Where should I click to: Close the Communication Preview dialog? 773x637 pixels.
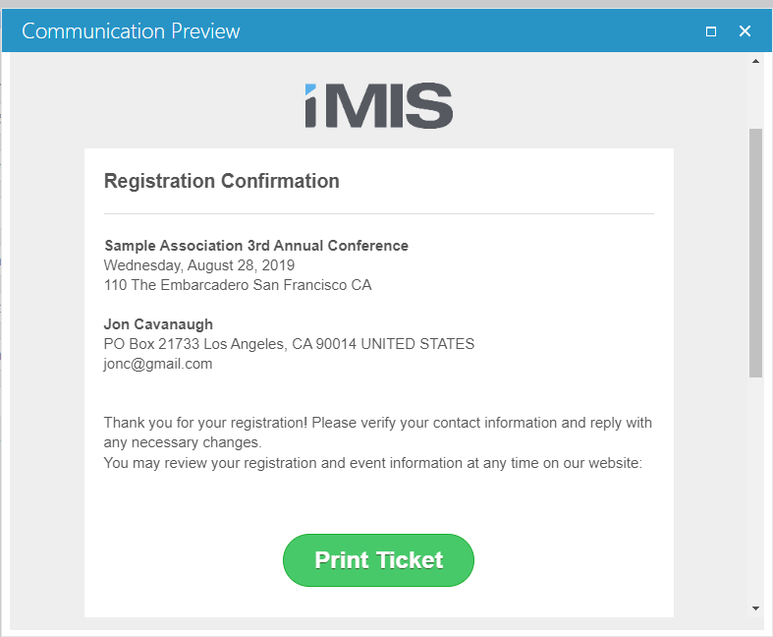745,31
